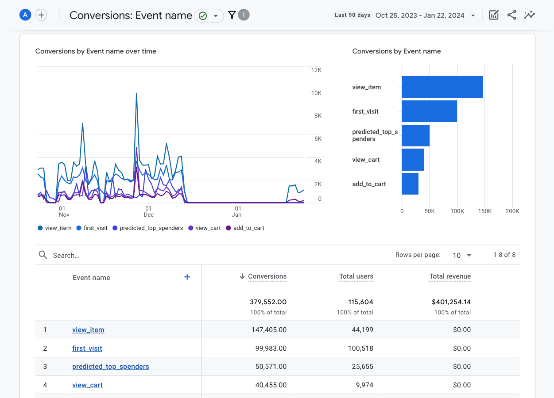Select the circled A comparison chip
The image size is (554, 398).
coord(25,14)
